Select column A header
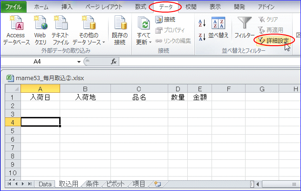The height and width of the screenshot is (191, 301). coord(41,89)
